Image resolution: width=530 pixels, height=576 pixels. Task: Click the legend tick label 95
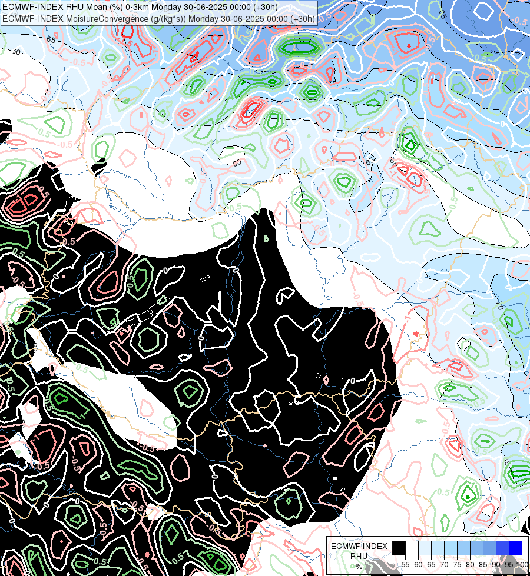coord(509,565)
